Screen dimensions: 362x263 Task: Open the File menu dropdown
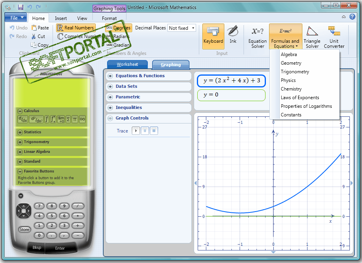pos(15,18)
